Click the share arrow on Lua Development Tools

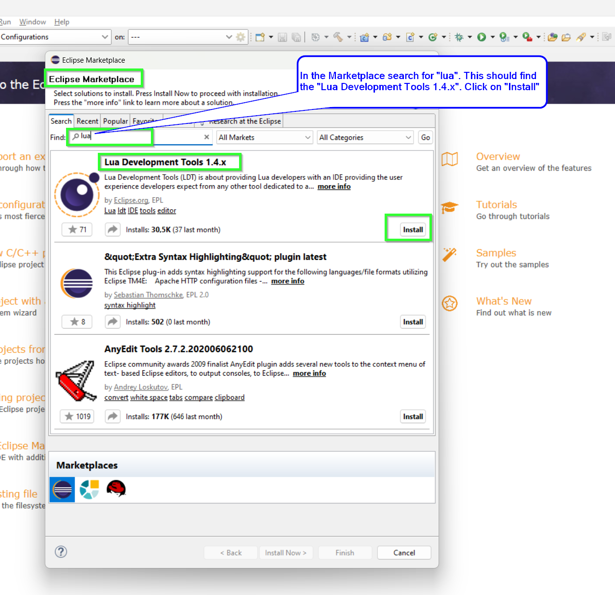point(112,230)
